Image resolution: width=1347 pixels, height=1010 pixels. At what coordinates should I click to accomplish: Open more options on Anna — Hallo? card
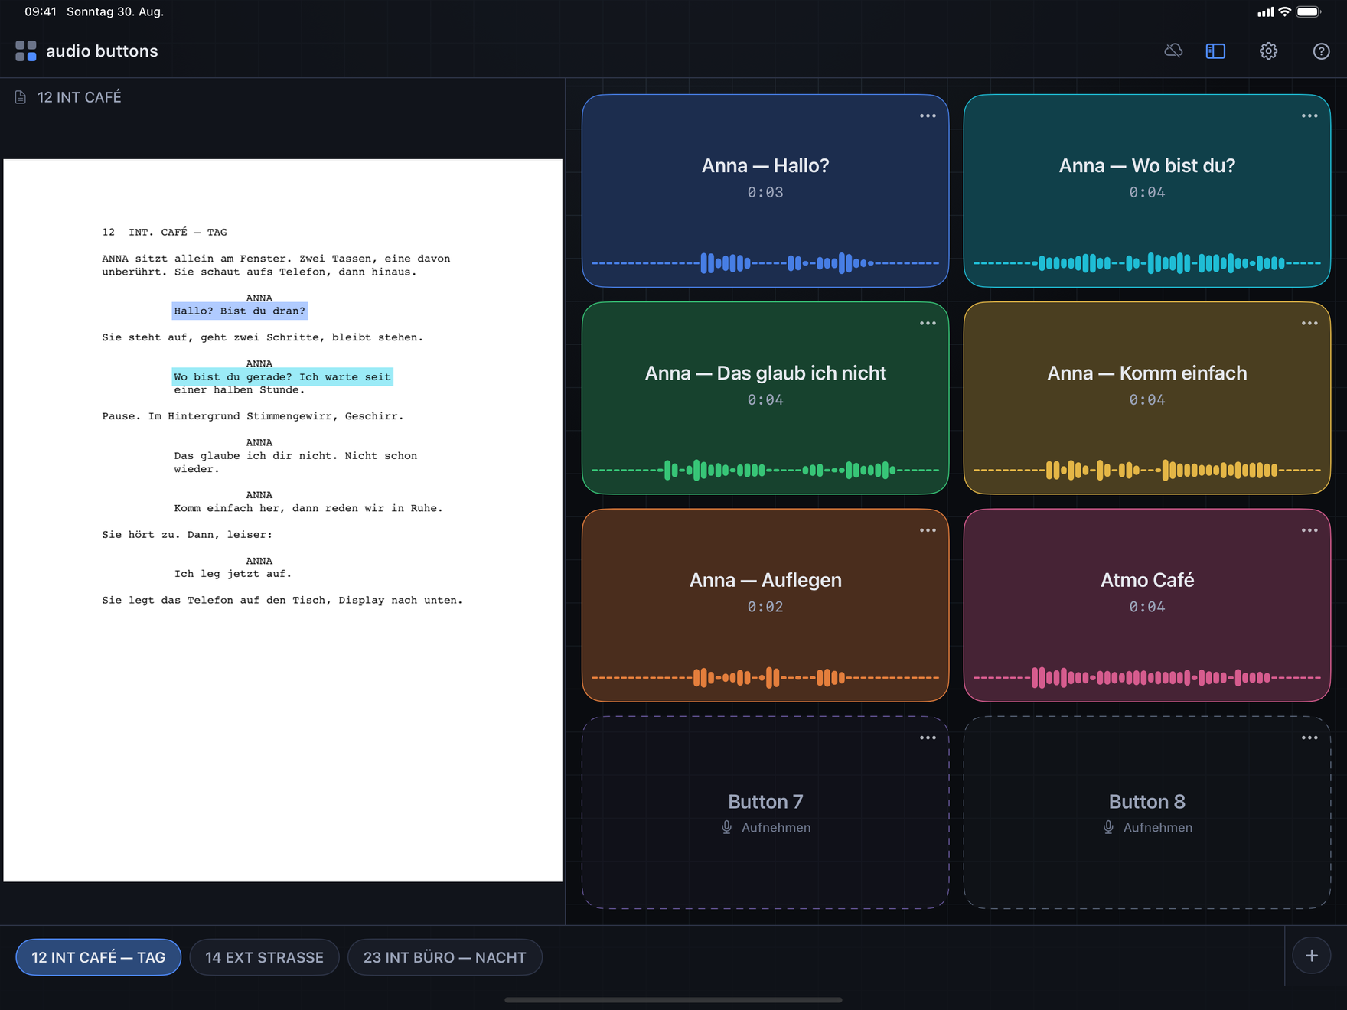(928, 116)
